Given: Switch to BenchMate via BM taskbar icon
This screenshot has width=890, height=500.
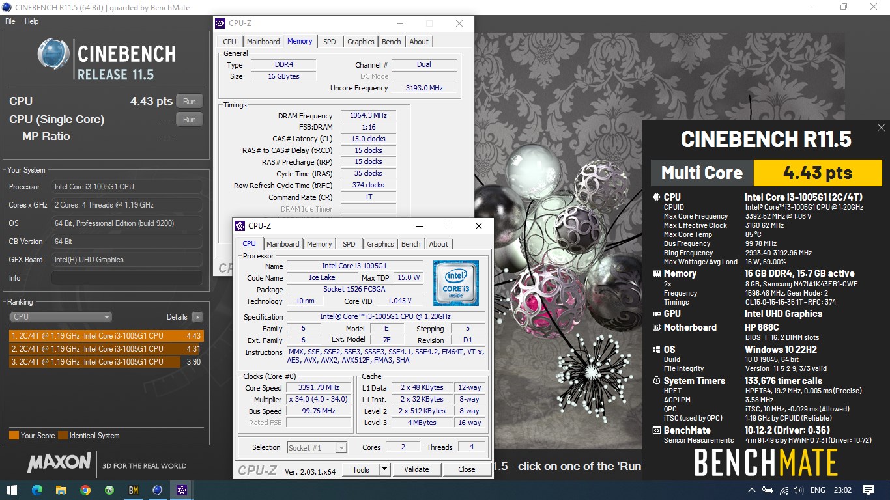Looking at the screenshot, I should pos(133,490).
